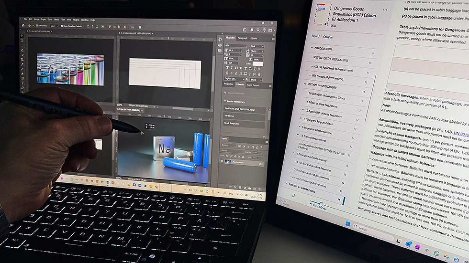Toggle Faux Bold in Character panel

pyautogui.click(x=227, y=68)
